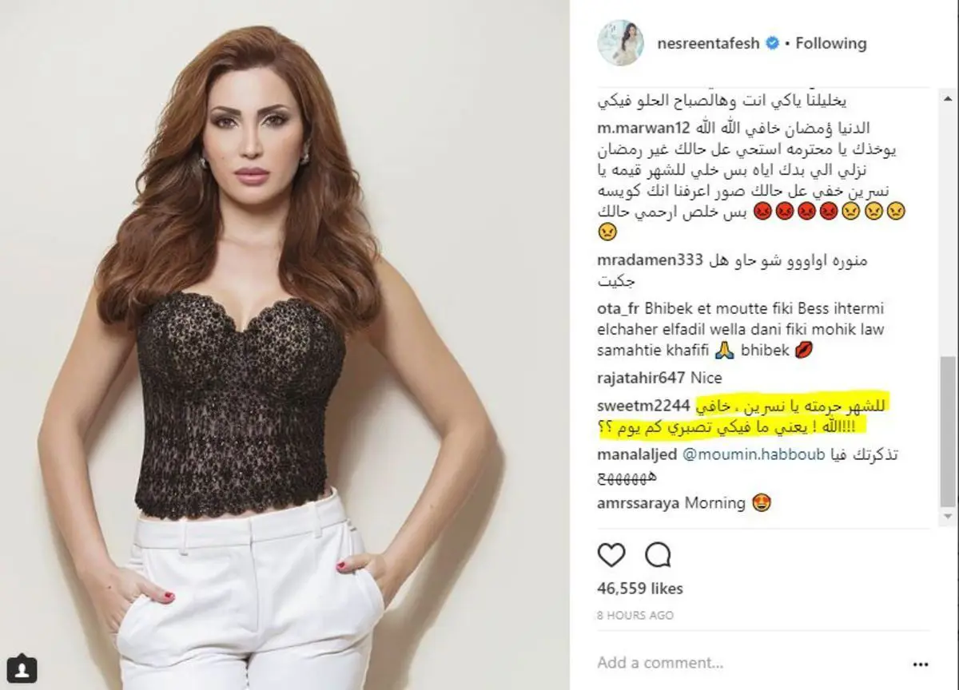959x690 pixels.
Task: Open nesreentafesh profile avatar
Action: [620, 43]
